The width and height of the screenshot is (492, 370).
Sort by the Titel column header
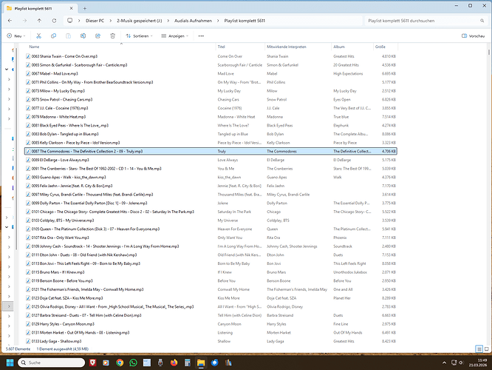point(221,47)
